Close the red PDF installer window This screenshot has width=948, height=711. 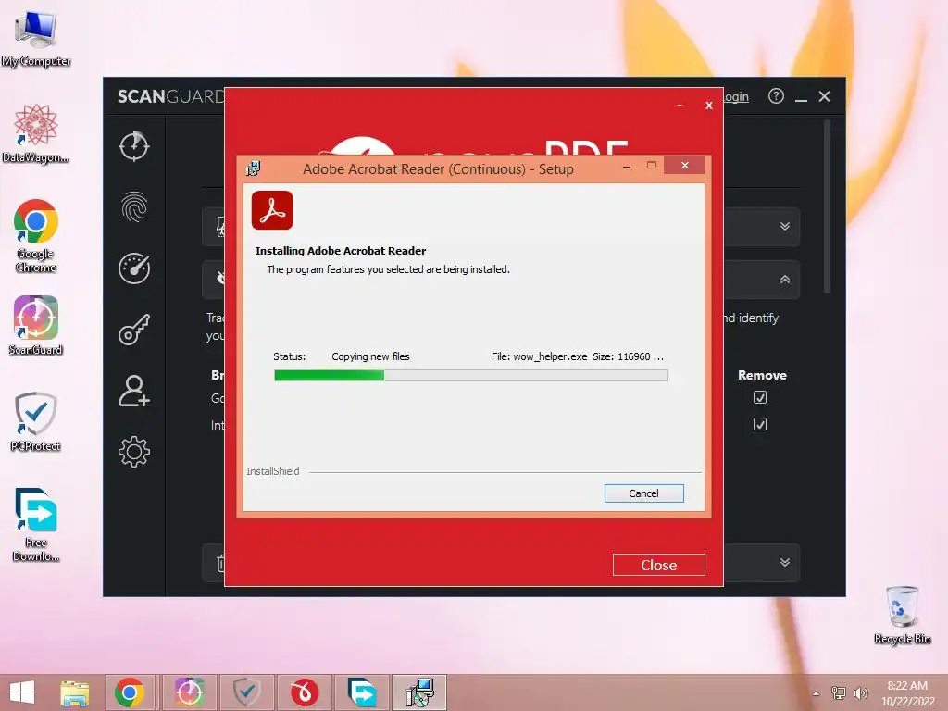[x=708, y=106]
